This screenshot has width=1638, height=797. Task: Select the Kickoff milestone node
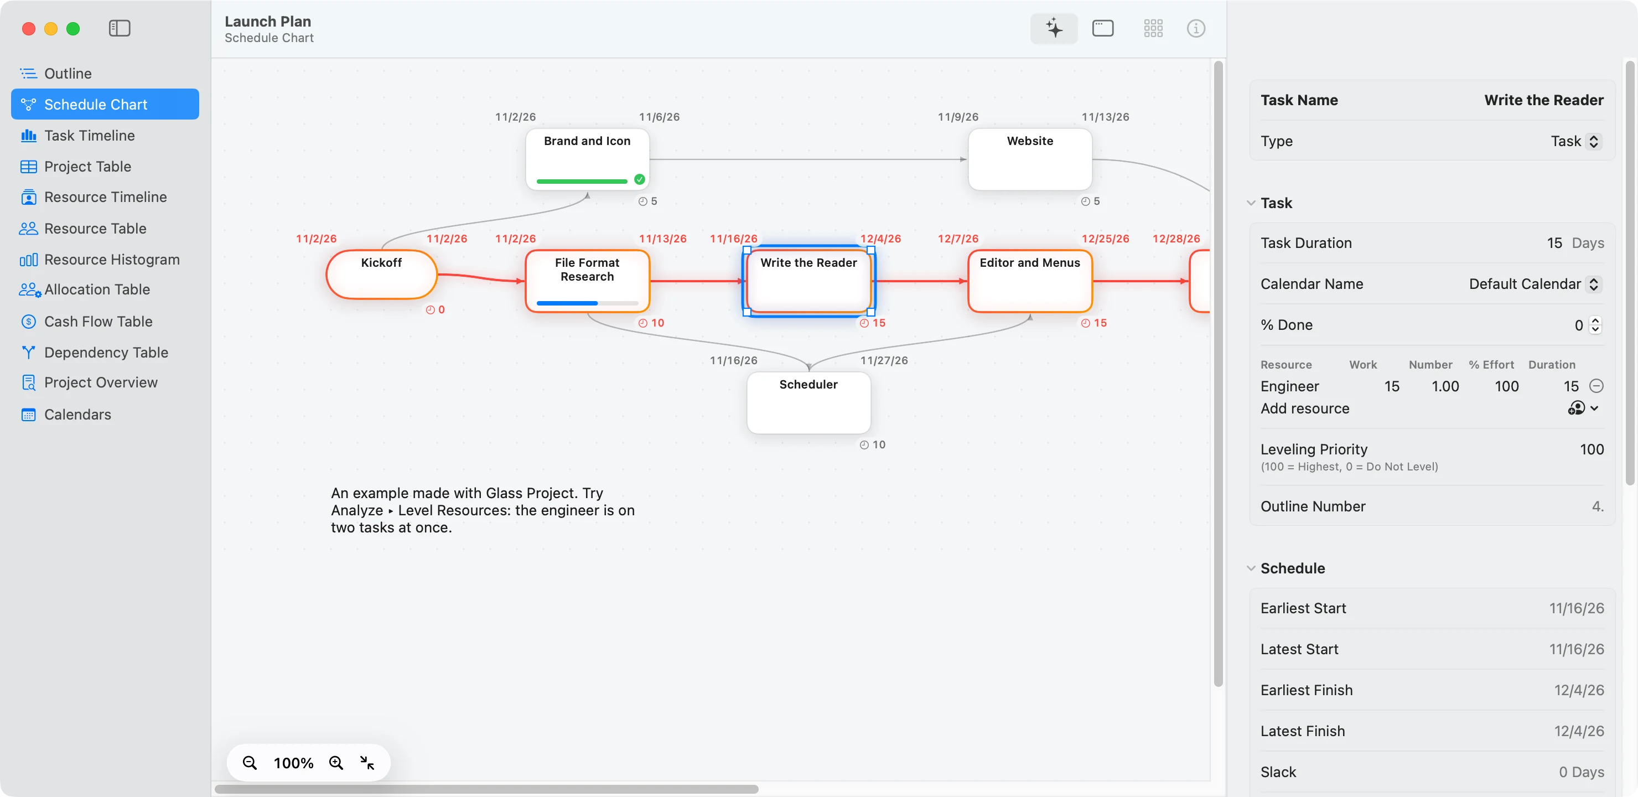point(381,275)
